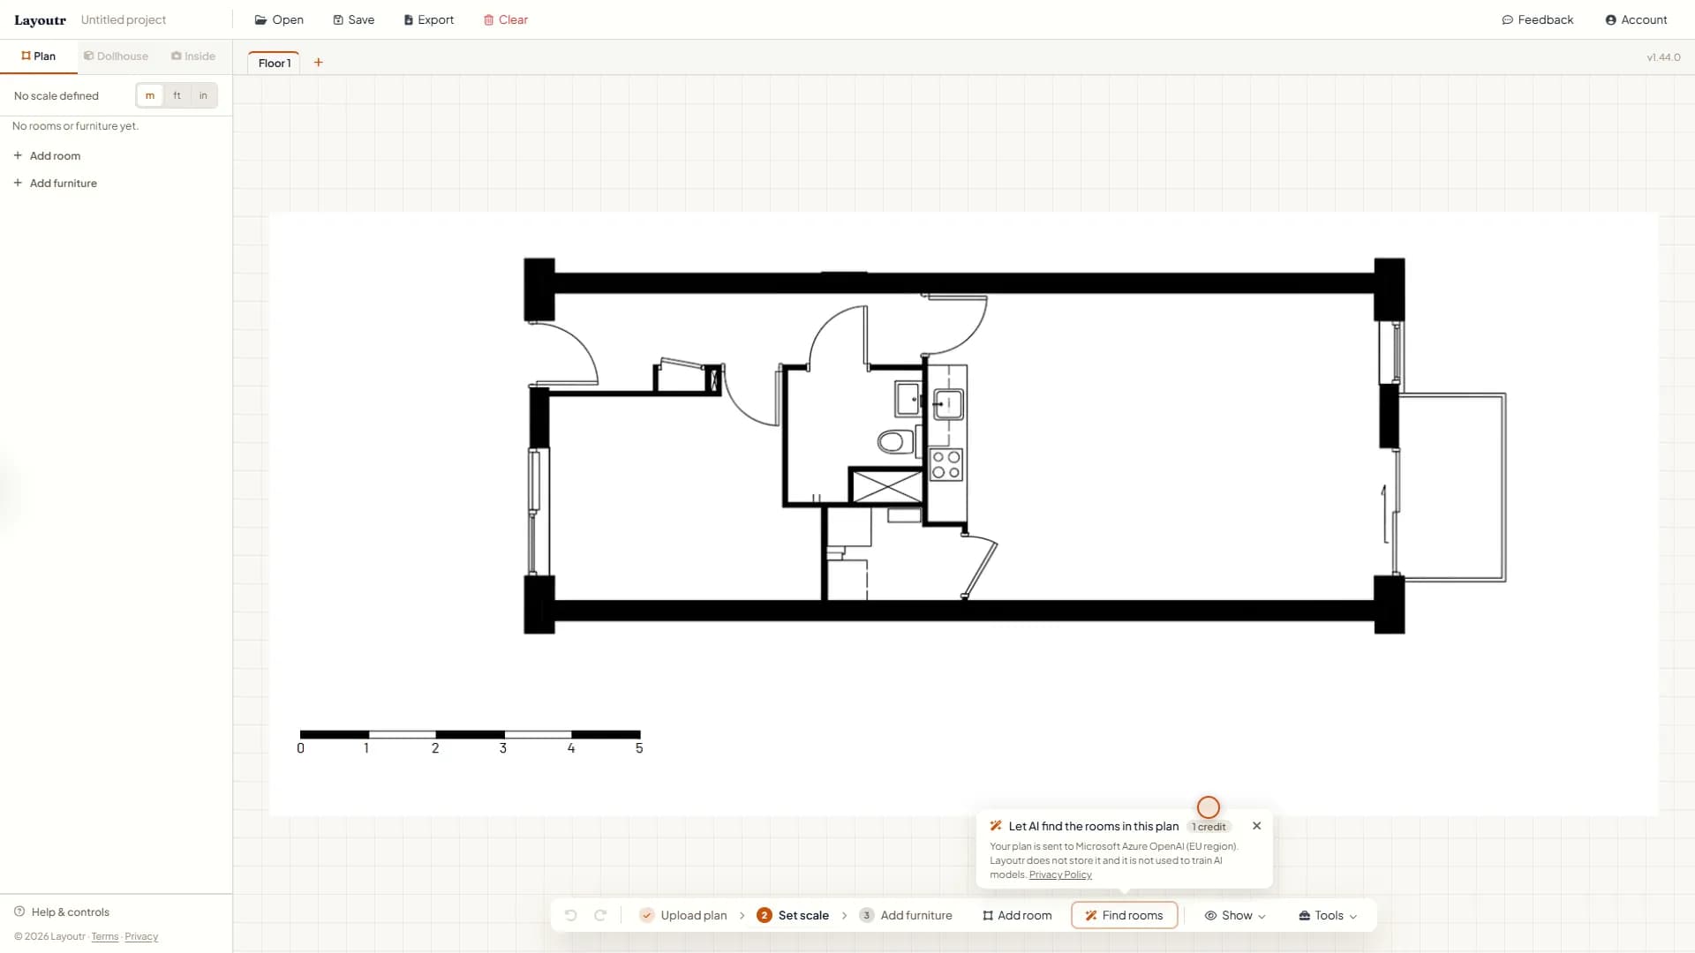This screenshot has height=953, width=1695.
Task: Click the Clear text button
Action: coord(513,19)
